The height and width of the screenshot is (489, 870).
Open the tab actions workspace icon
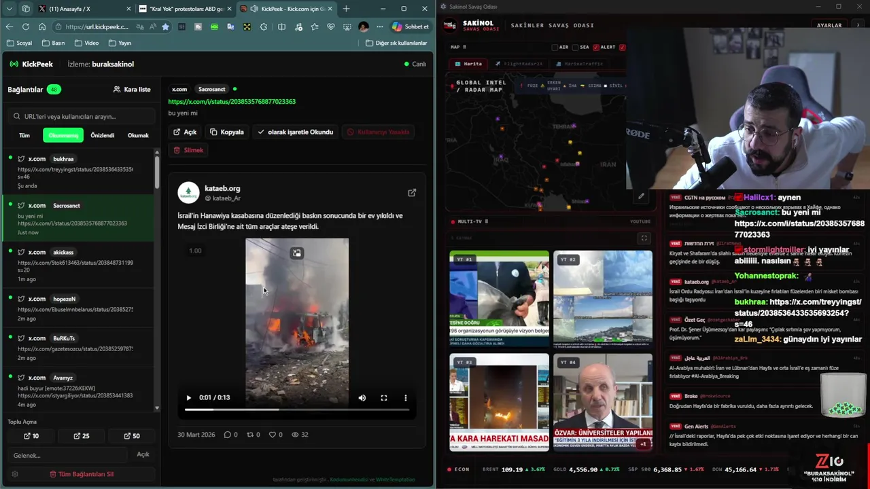(26, 9)
